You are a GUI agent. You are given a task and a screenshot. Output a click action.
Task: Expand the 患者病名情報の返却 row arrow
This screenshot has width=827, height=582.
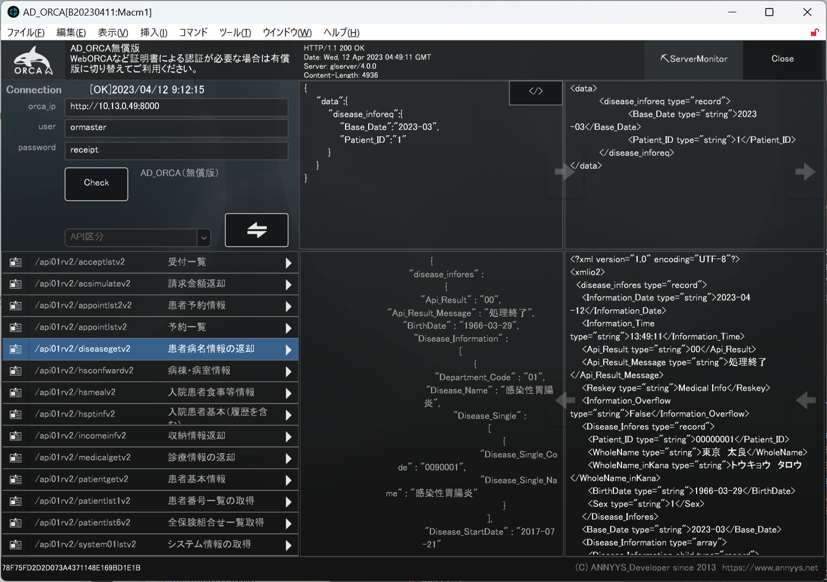pyautogui.click(x=288, y=350)
